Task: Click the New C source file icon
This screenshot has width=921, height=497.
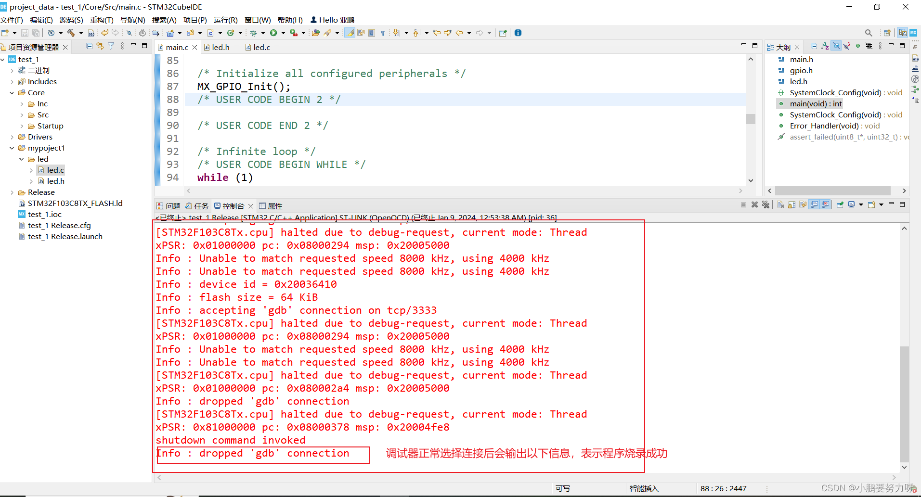Action: point(211,33)
